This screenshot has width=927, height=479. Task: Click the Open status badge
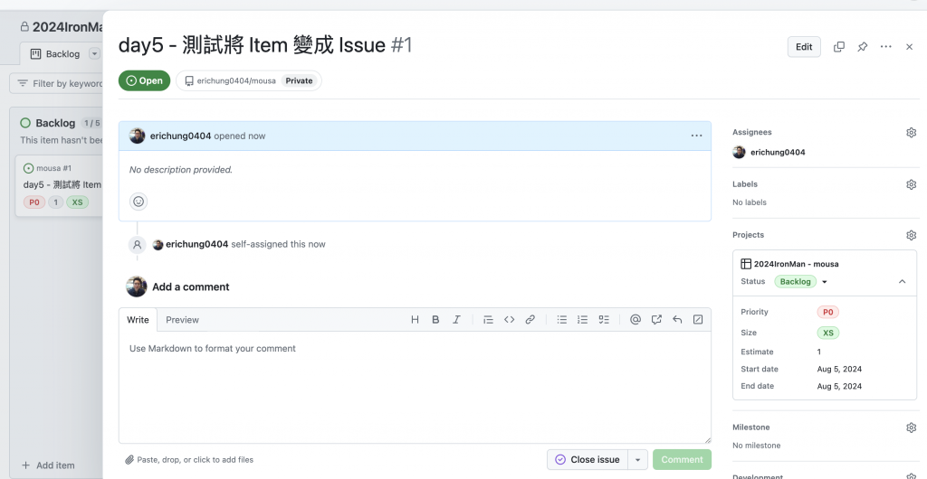coord(144,80)
